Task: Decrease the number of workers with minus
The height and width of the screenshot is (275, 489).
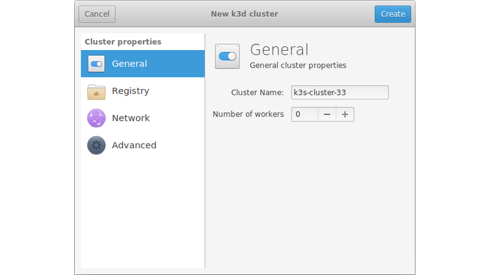Action: pyautogui.click(x=327, y=114)
